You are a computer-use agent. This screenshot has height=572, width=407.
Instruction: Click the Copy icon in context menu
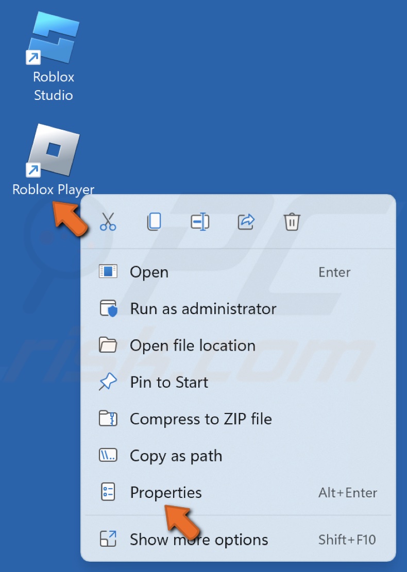pyautogui.click(x=154, y=222)
